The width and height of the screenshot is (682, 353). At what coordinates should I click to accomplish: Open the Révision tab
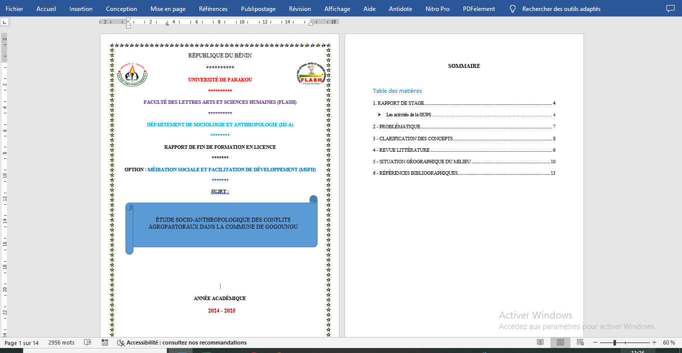(x=300, y=9)
